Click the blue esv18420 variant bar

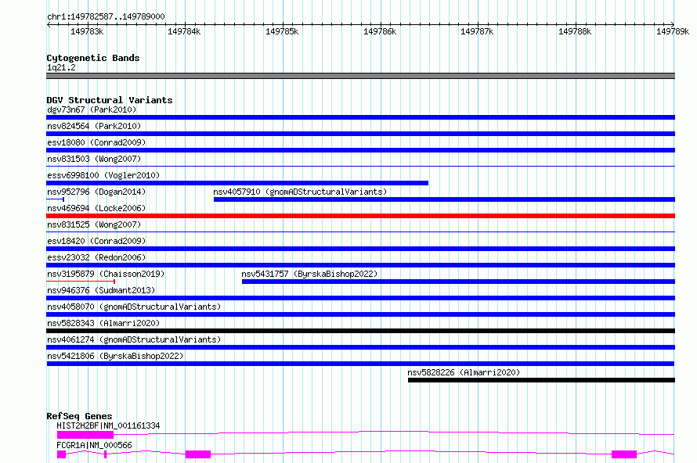(360, 249)
